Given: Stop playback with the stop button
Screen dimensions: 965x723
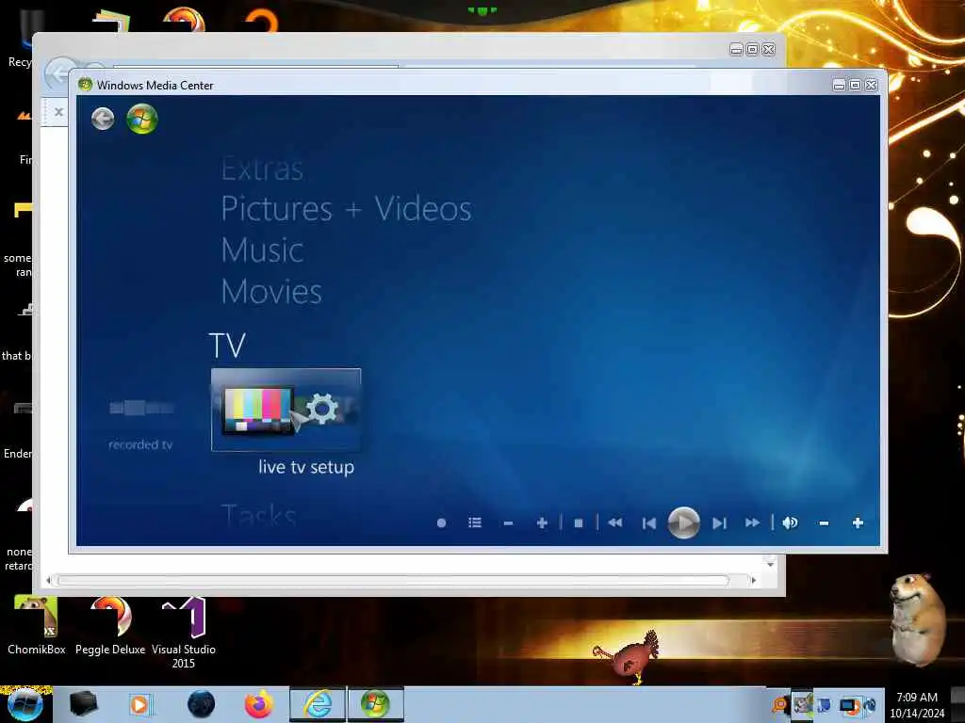Looking at the screenshot, I should pos(579,523).
